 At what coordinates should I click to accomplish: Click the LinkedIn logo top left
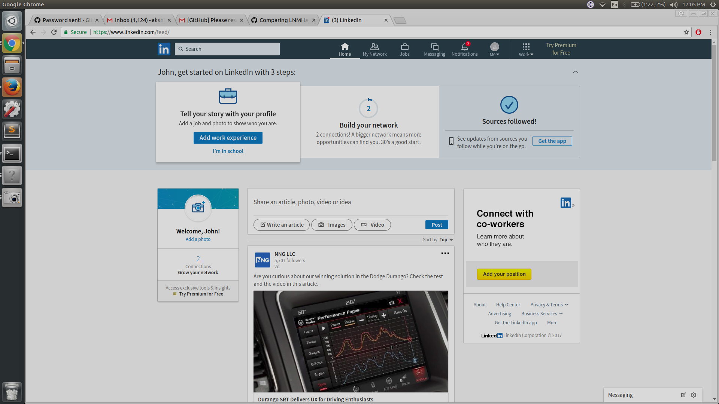click(x=164, y=49)
